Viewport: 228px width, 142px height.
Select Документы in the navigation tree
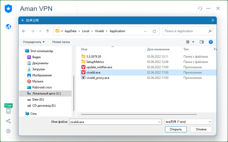40,63
